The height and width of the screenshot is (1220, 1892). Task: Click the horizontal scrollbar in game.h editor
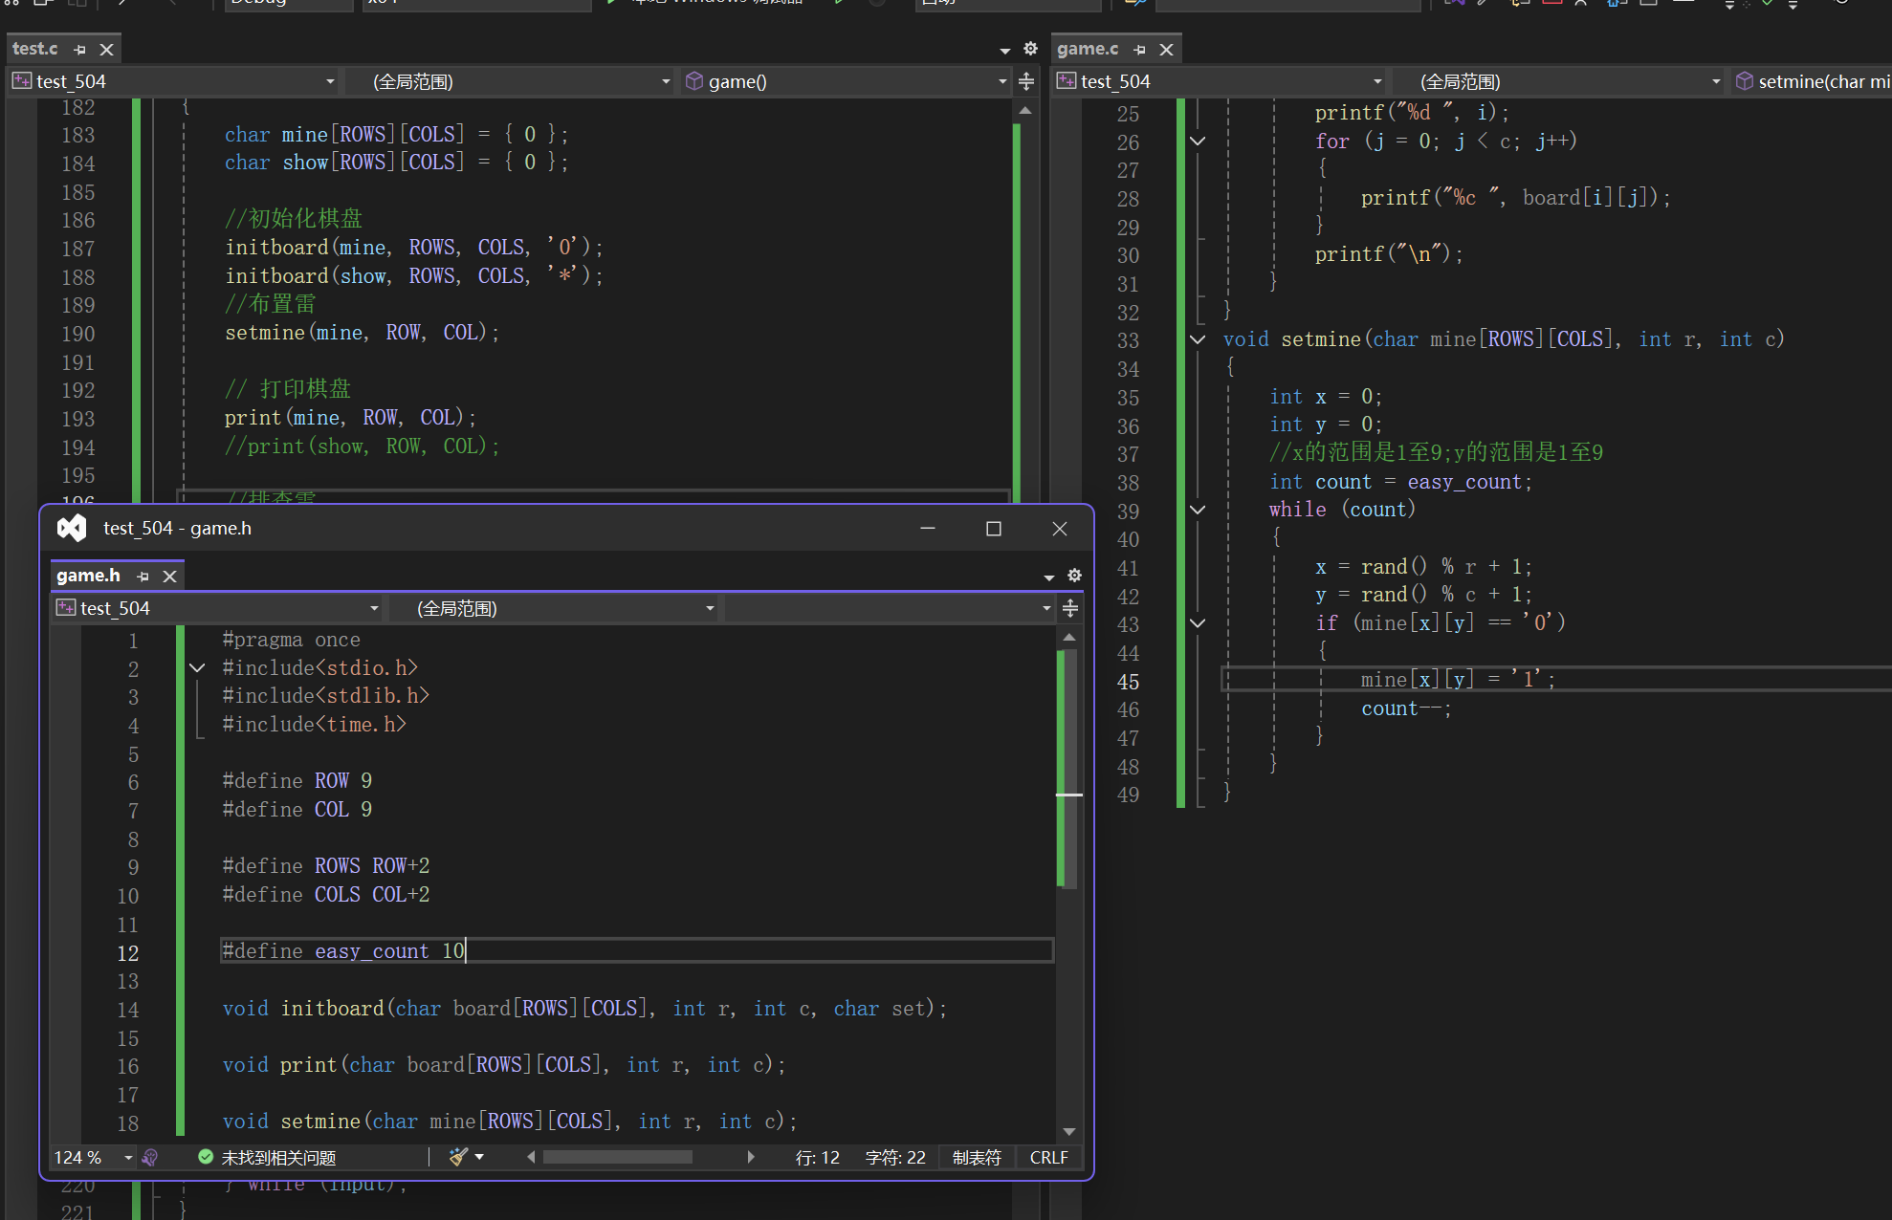pyautogui.click(x=617, y=1157)
